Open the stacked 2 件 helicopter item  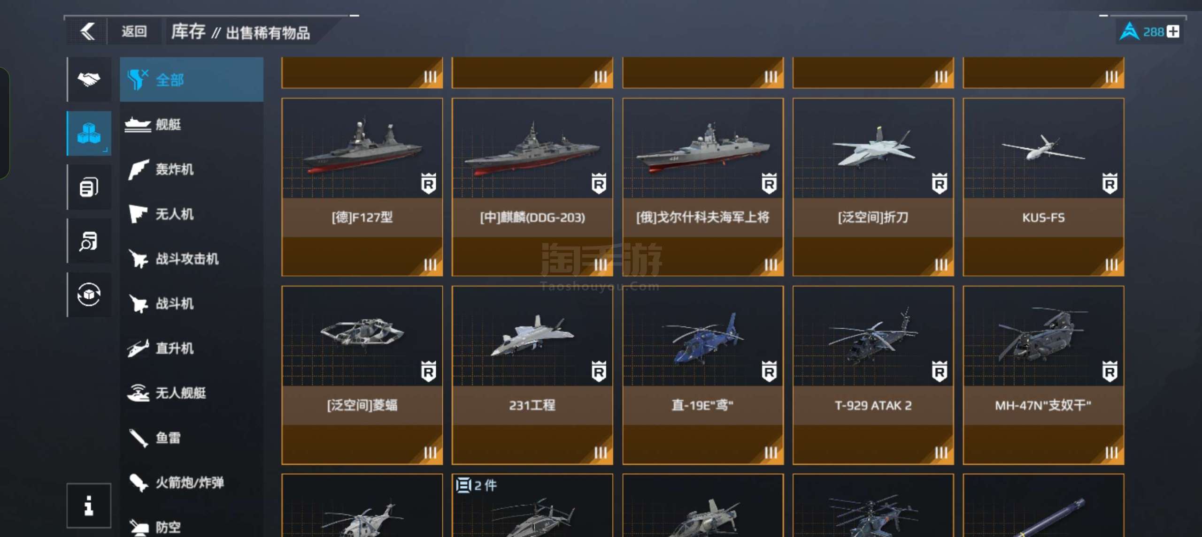(532, 506)
